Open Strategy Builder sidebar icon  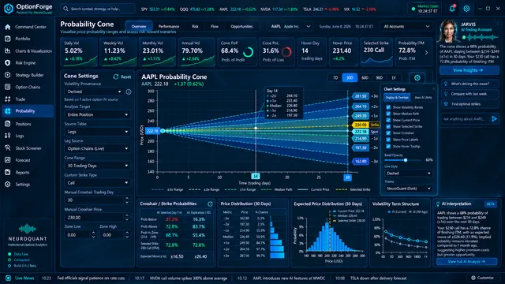[x=8, y=75]
